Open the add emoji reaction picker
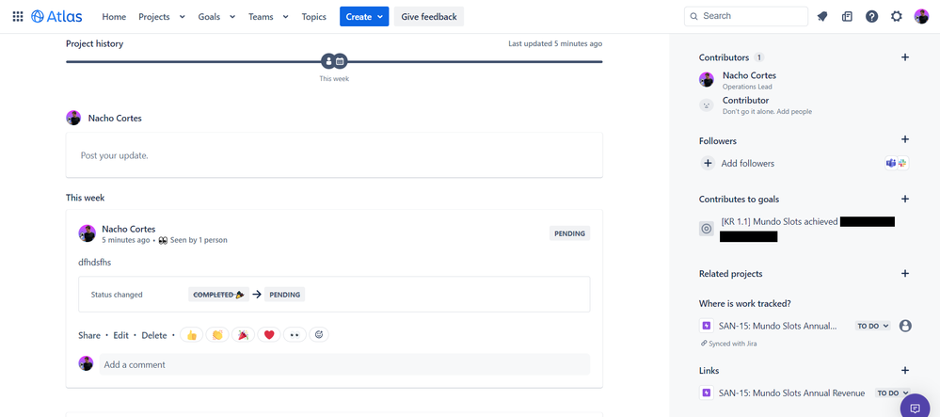940x417 pixels. [x=319, y=335]
